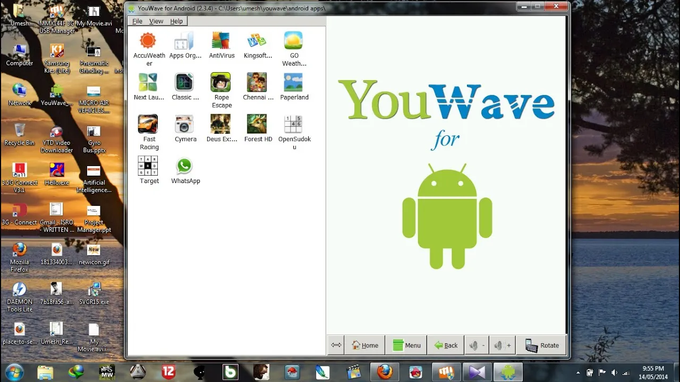This screenshot has height=382, width=680.
Task: Select the Samsung Kies (Lite) desktop shortcut
Action: click(x=57, y=58)
